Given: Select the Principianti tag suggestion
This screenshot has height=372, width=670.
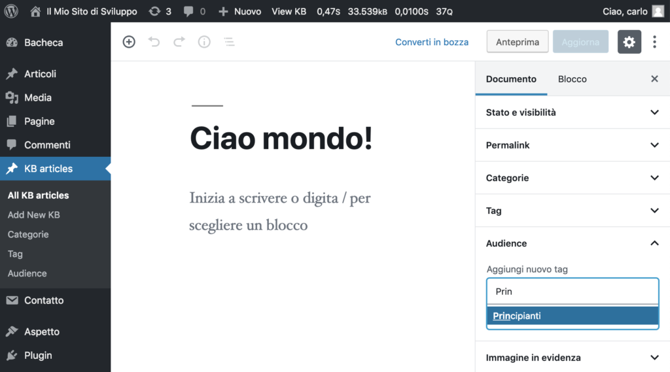Looking at the screenshot, I should [573, 316].
